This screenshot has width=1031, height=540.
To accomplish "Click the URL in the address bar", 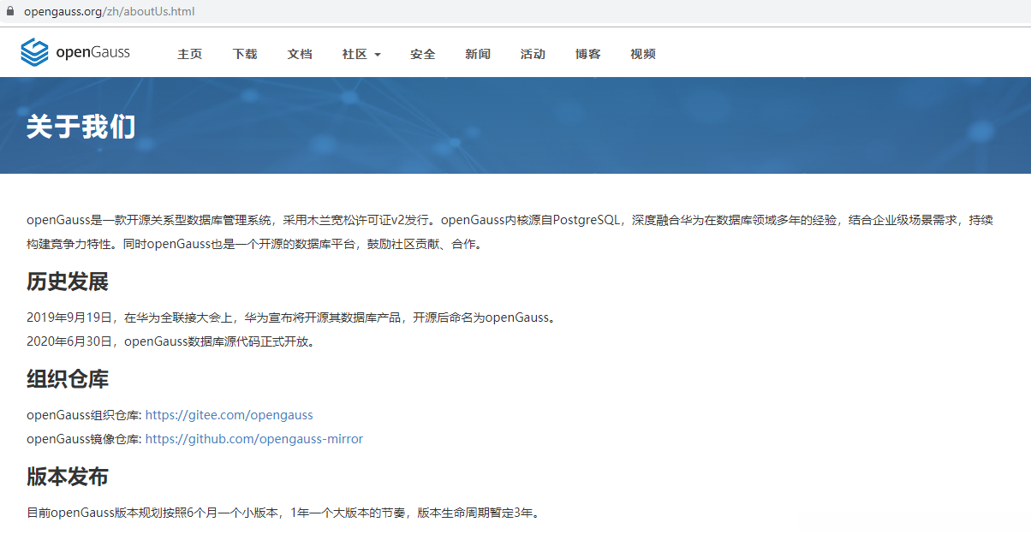I will tap(110, 12).
